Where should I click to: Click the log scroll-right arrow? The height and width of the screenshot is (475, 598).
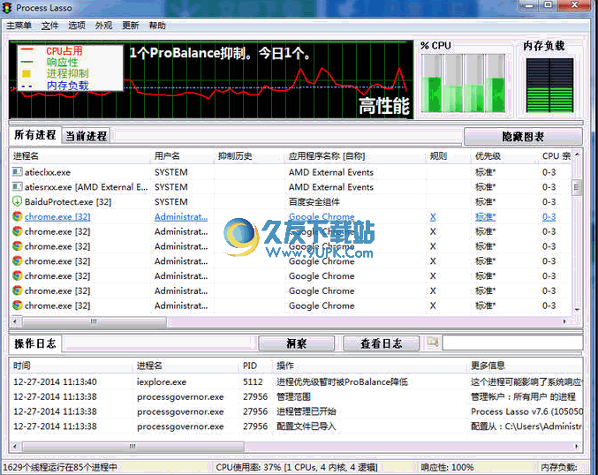click(576, 446)
